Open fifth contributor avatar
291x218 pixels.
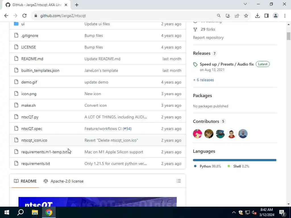tap(243, 134)
